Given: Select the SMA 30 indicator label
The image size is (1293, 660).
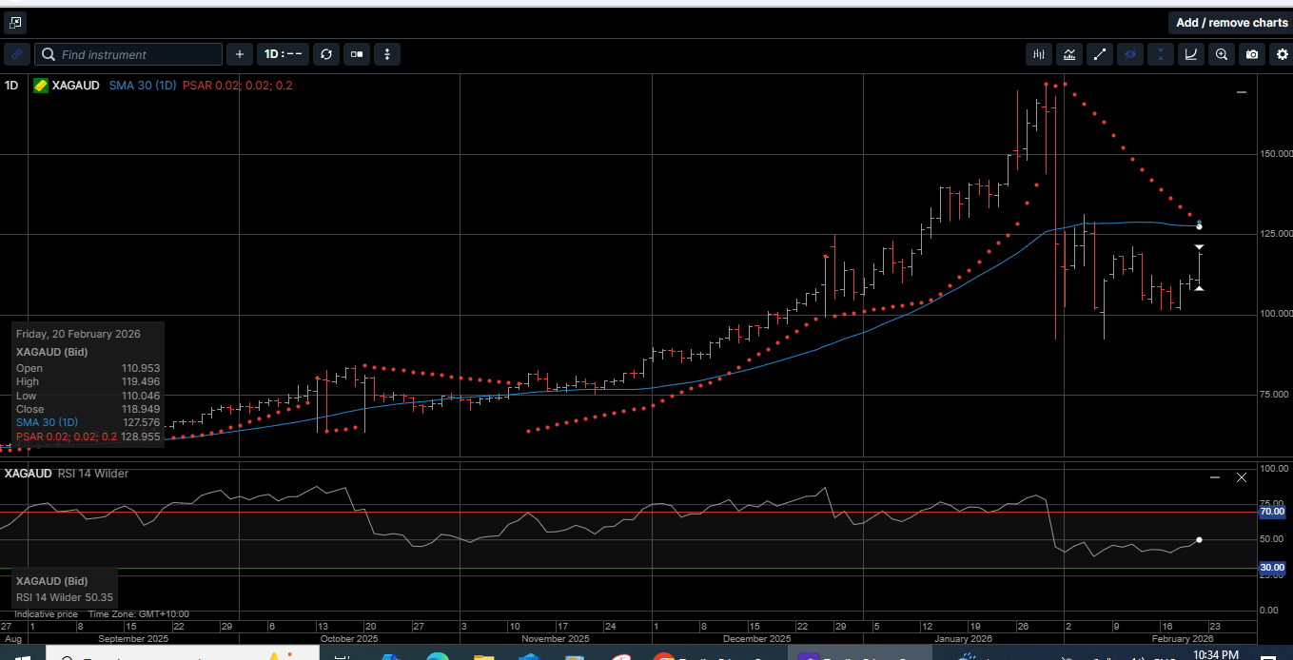Looking at the screenshot, I should (143, 85).
